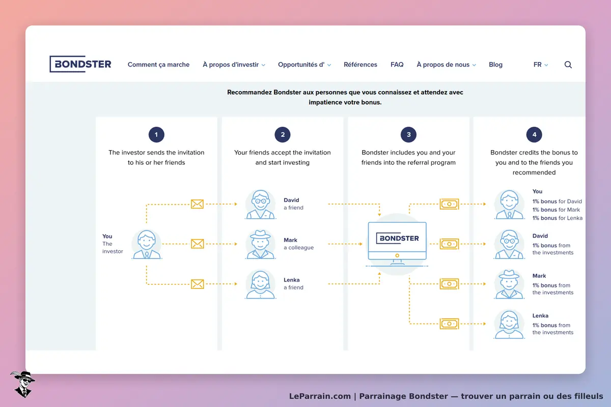Click Mark's avatar in step 2
611x407 pixels.
tap(260, 244)
